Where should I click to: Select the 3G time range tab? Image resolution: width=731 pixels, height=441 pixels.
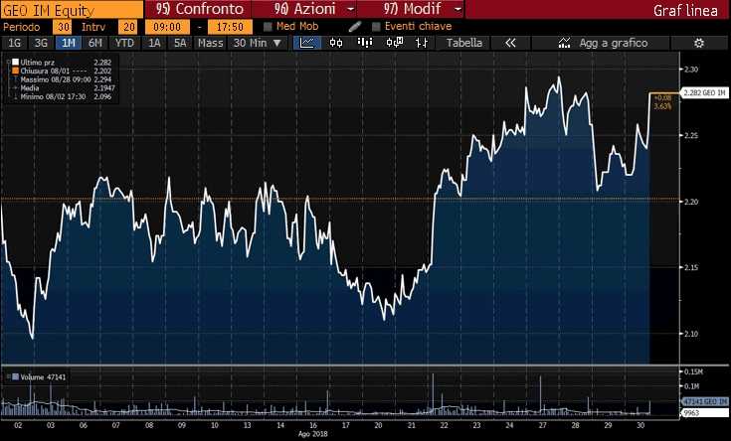(x=41, y=43)
